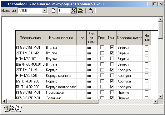Select page tab 1
This screenshot has height=115, width=165.
7,108
